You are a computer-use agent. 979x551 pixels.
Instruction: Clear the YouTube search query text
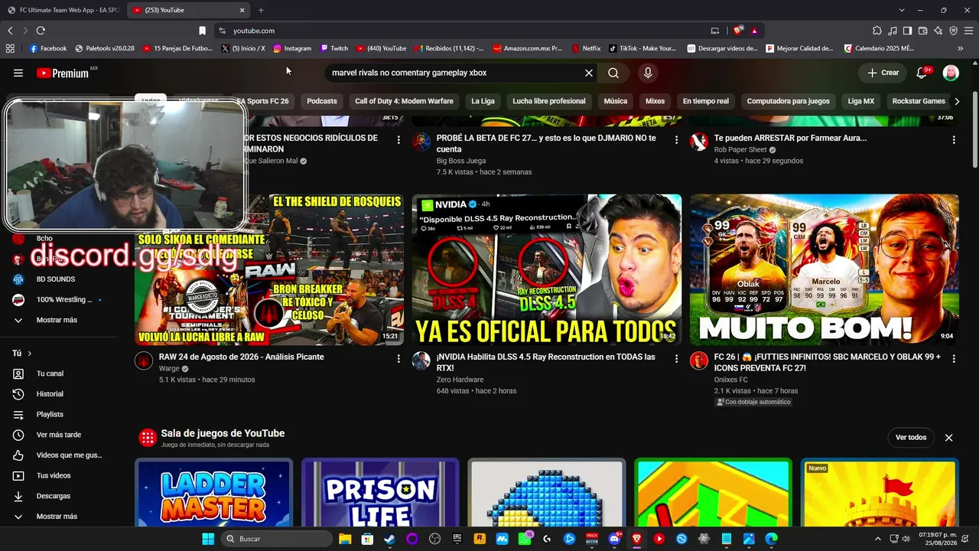pos(589,73)
